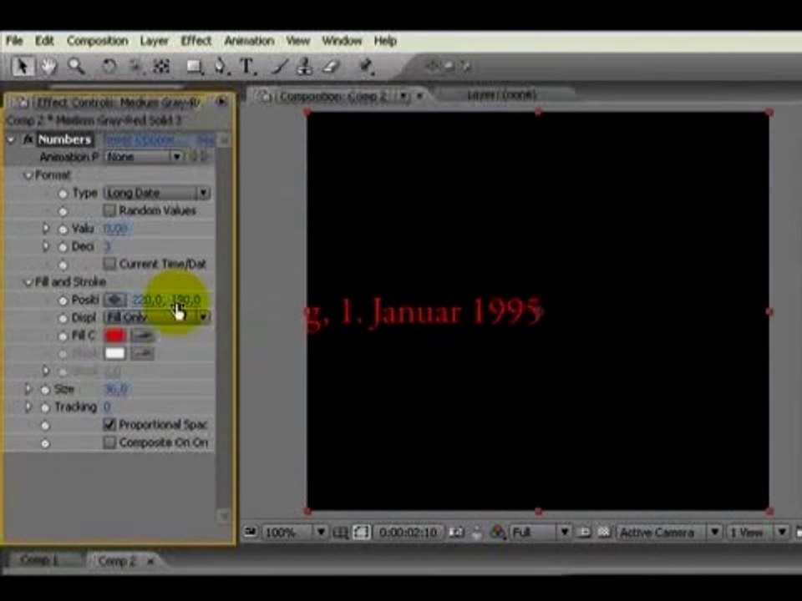Toggle the Numbers fx effect switch

click(x=28, y=139)
